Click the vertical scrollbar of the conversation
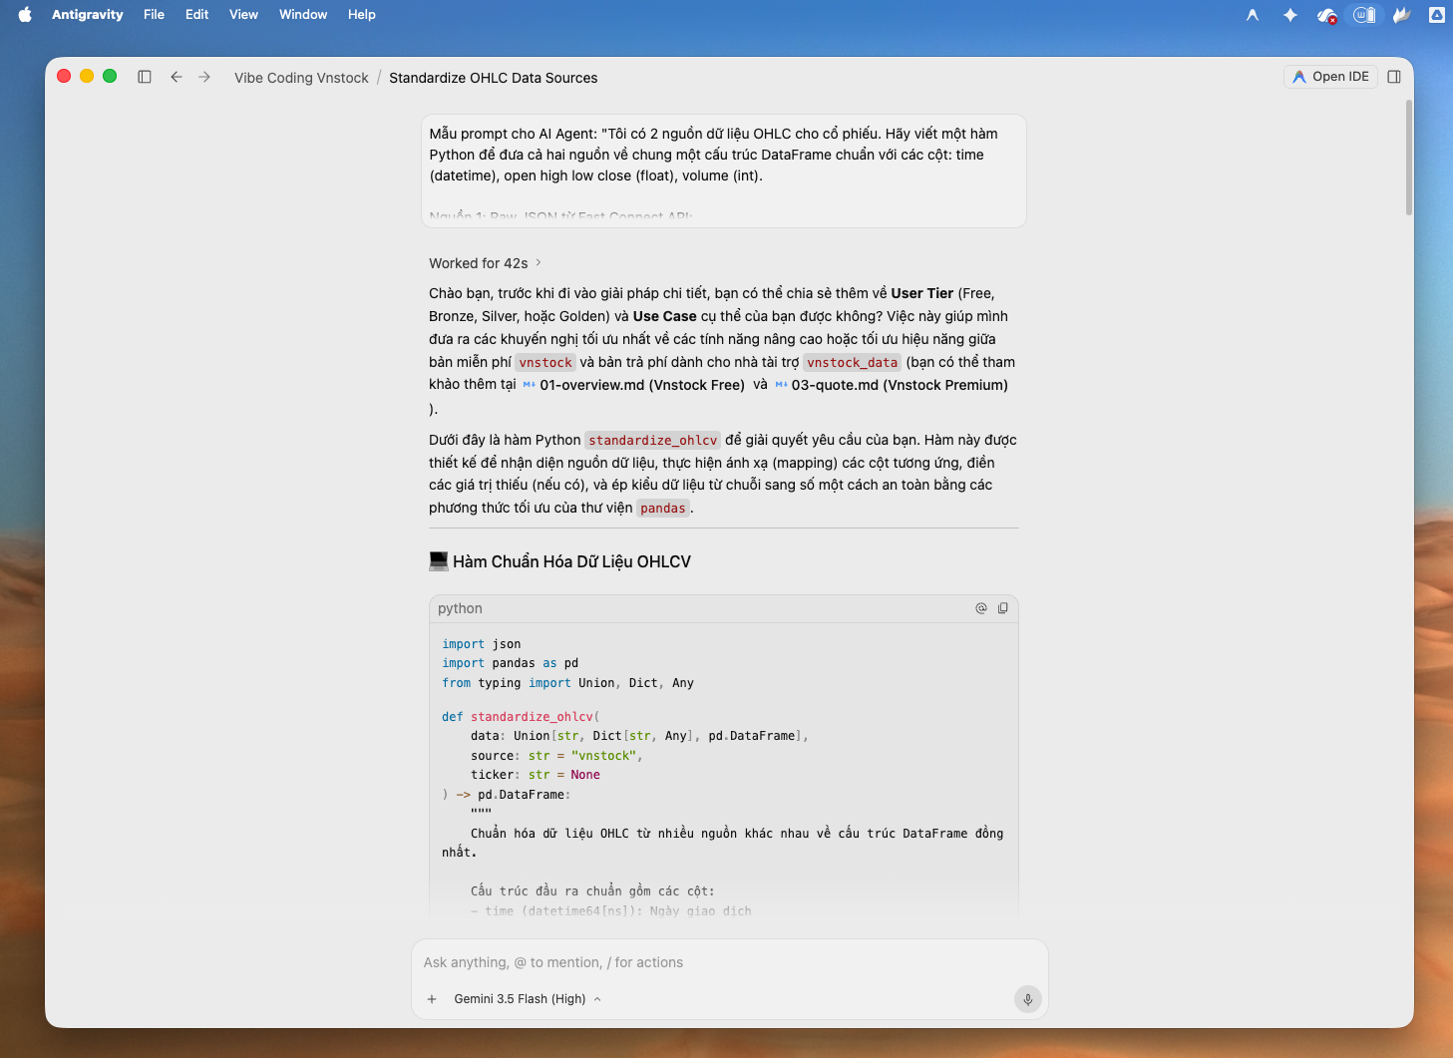The width and height of the screenshot is (1453, 1058). 1409,157
